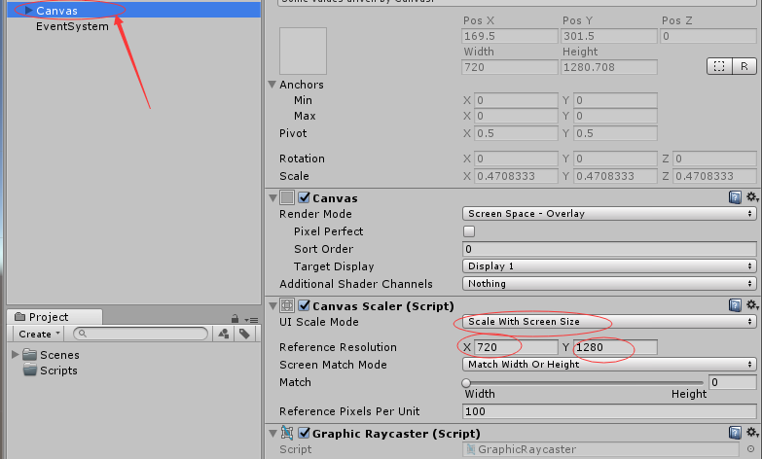Image resolution: width=762 pixels, height=459 pixels.
Task: Open Additional Shader Channels dropdown
Action: point(609,284)
